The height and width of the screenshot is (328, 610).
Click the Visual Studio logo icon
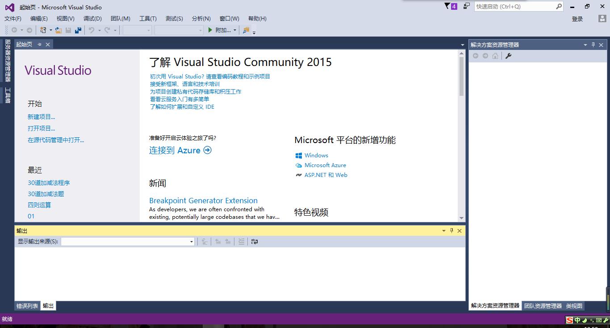9,7
